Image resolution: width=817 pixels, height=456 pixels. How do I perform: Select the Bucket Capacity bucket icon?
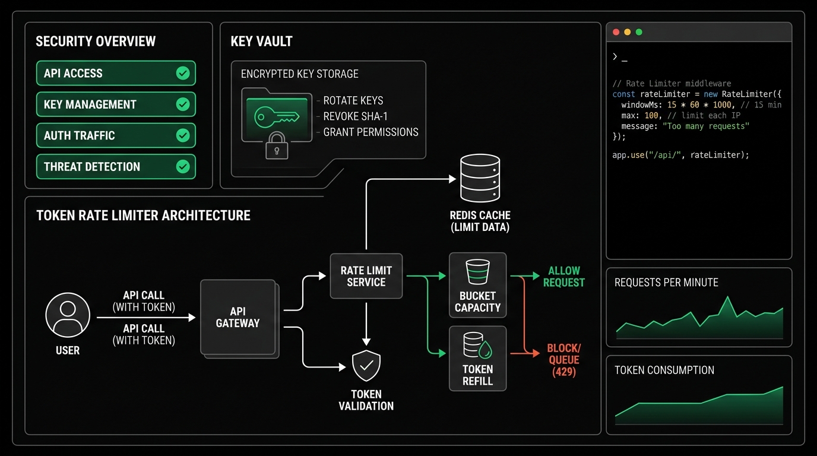tap(477, 273)
